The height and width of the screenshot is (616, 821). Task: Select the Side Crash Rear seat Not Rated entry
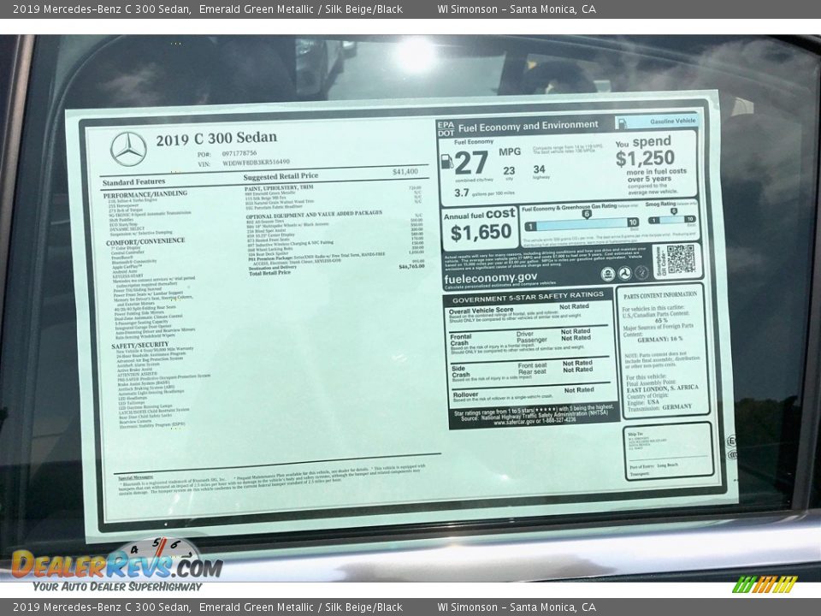coord(576,371)
